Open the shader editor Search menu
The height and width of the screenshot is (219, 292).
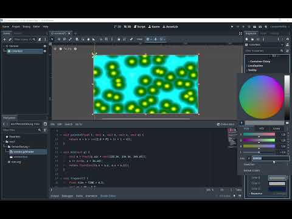pos(69,124)
